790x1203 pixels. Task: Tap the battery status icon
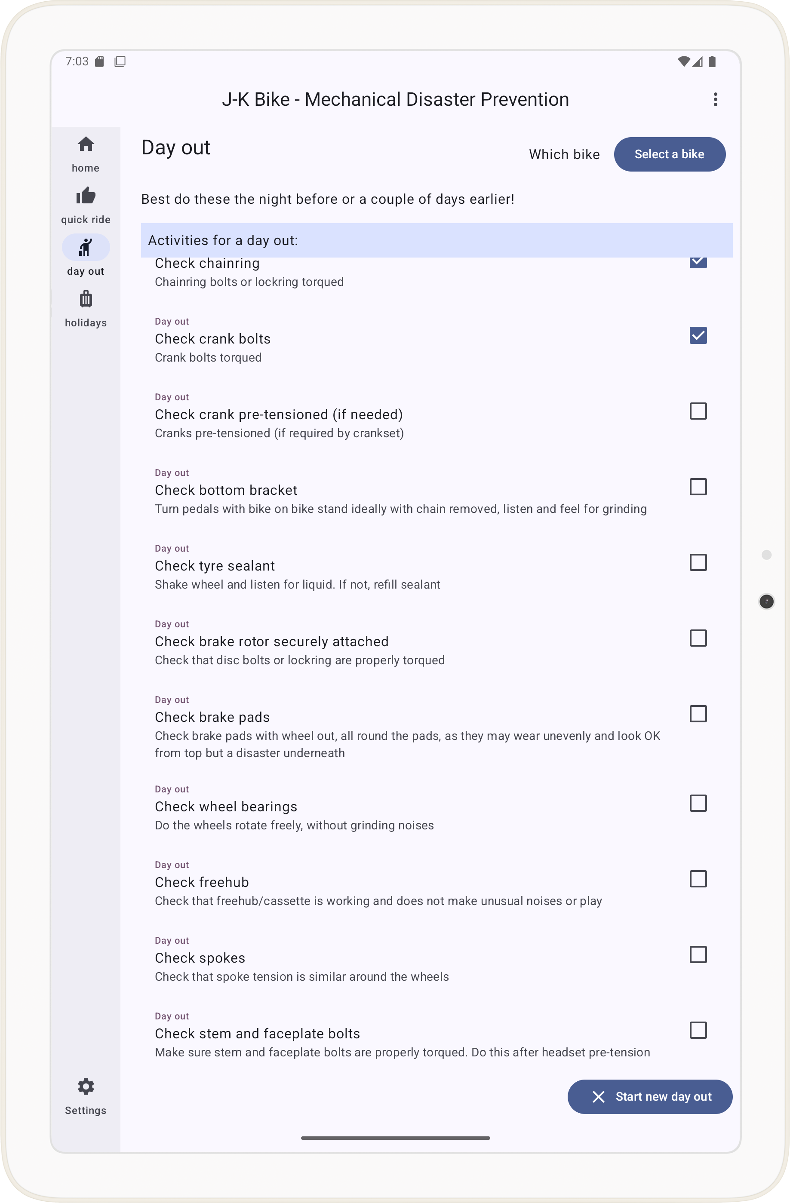(x=712, y=61)
